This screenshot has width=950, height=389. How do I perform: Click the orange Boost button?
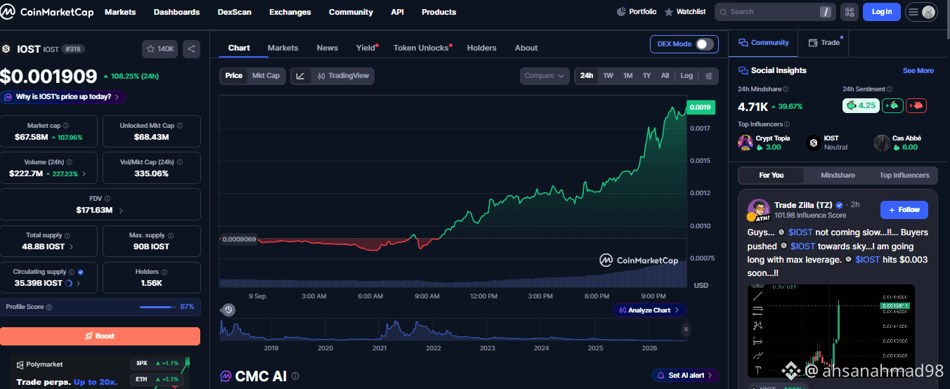100,336
